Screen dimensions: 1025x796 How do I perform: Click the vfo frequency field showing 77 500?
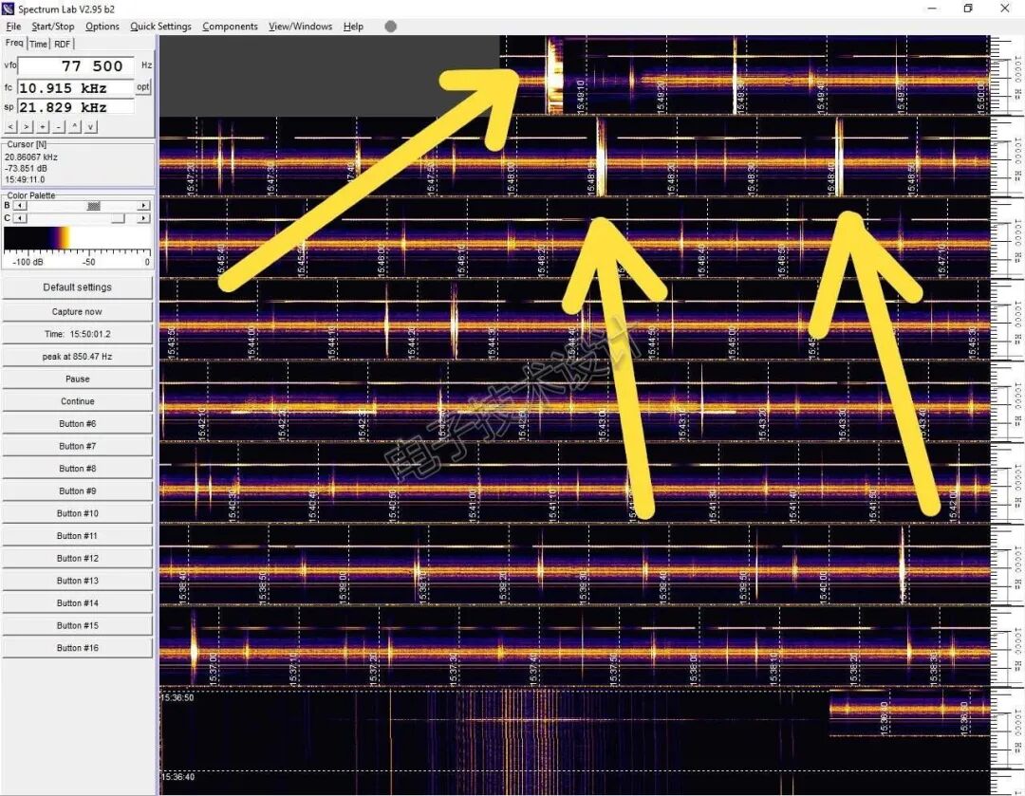pos(76,66)
